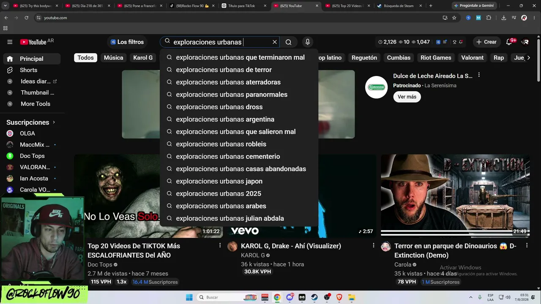Focus the YouTube search input field
The height and width of the screenshot is (304, 541).
tap(220, 42)
